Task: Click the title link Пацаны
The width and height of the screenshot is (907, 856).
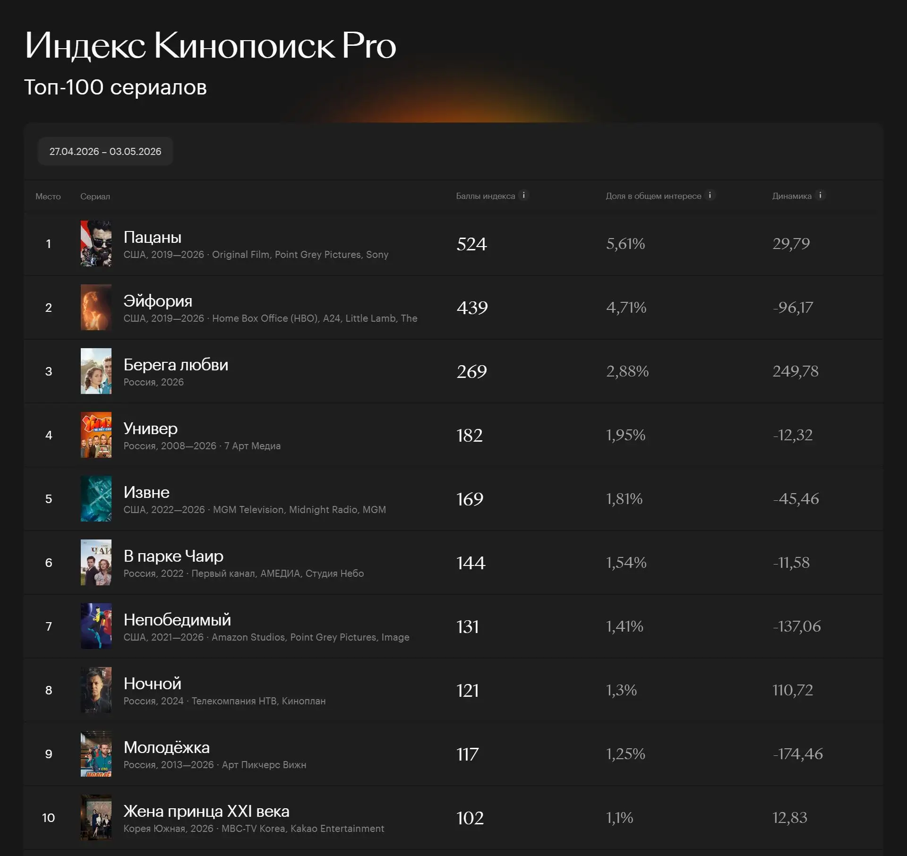Action: (152, 237)
